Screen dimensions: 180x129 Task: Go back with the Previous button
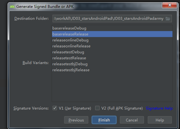pos(76,120)
